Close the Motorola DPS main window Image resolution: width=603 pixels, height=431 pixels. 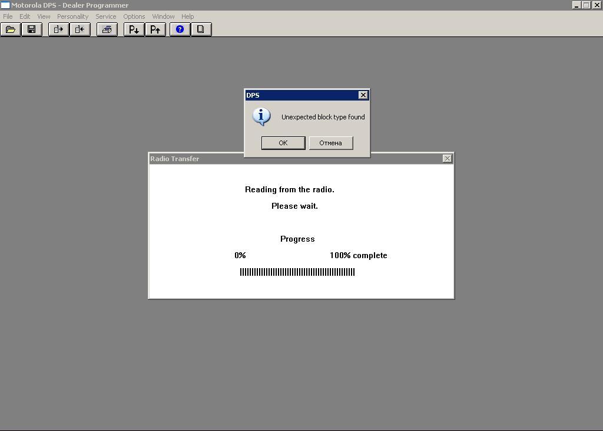coord(597,5)
